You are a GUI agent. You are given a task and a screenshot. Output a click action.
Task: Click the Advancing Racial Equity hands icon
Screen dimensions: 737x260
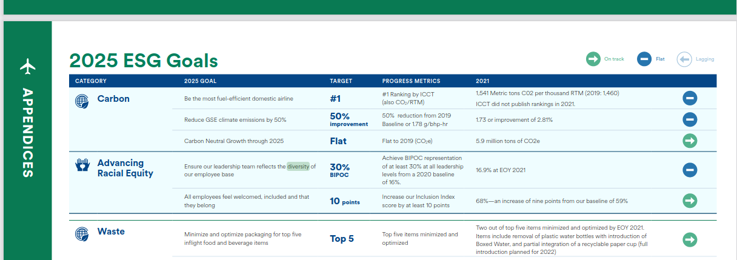tap(82, 165)
